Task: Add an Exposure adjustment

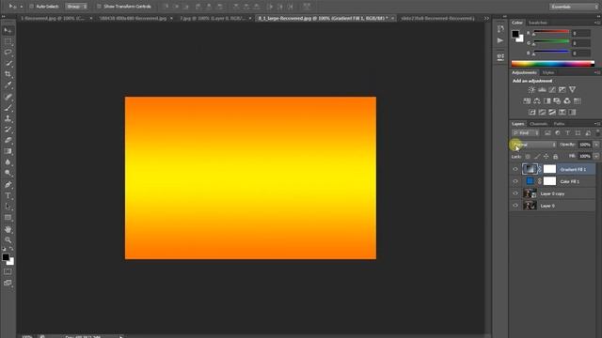Action: pyautogui.click(x=562, y=90)
